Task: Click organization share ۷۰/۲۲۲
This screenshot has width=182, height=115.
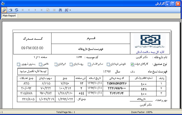Action: 46,88
